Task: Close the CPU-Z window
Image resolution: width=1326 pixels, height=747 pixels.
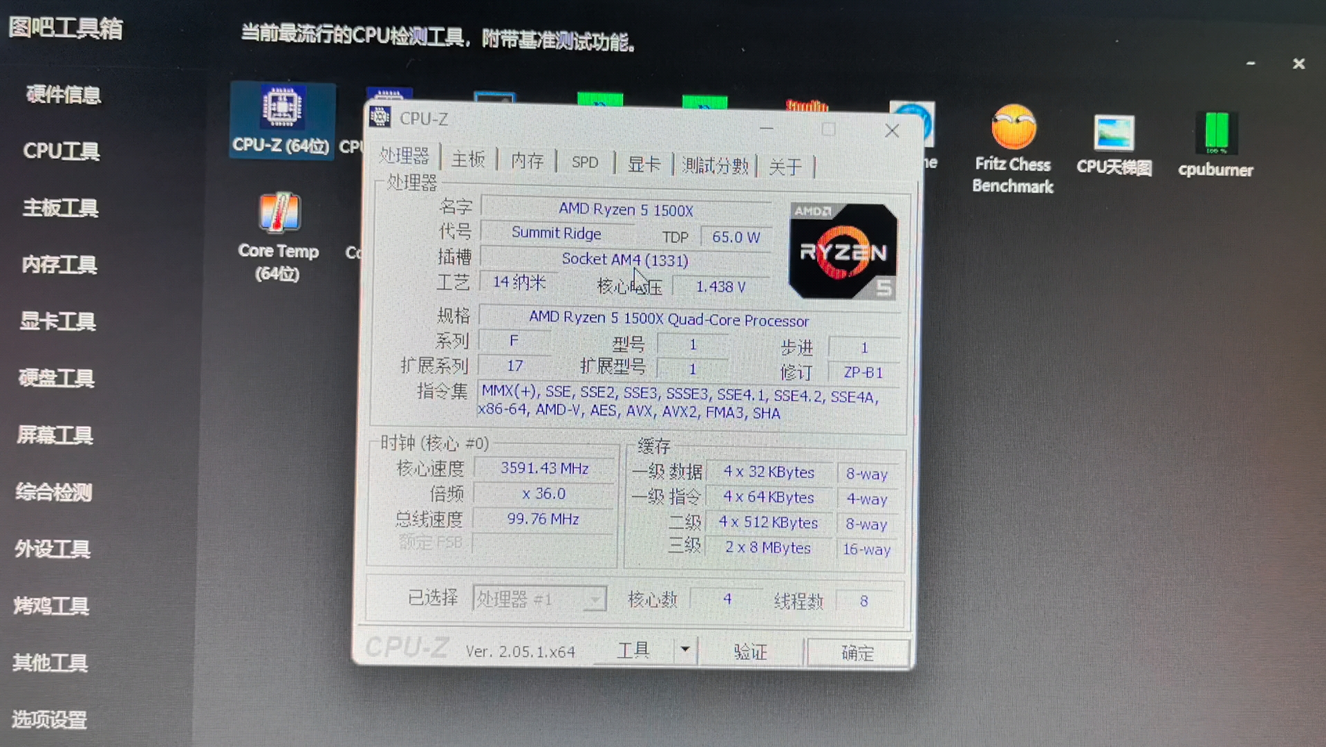Action: coord(892,131)
